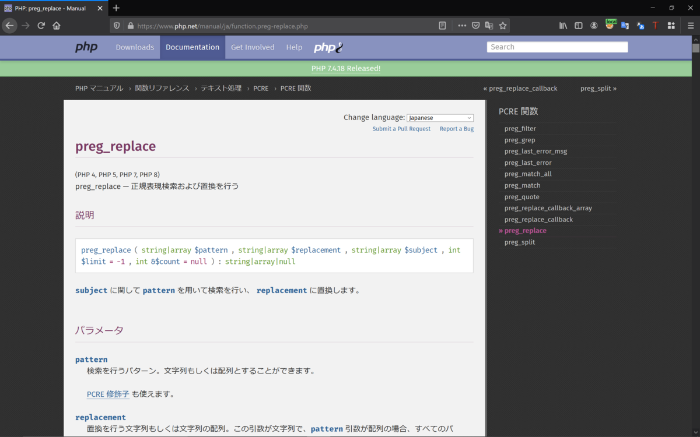Viewport: 700px width, 437px height.
Task: Reload the current page
Action: click(41, 26)
